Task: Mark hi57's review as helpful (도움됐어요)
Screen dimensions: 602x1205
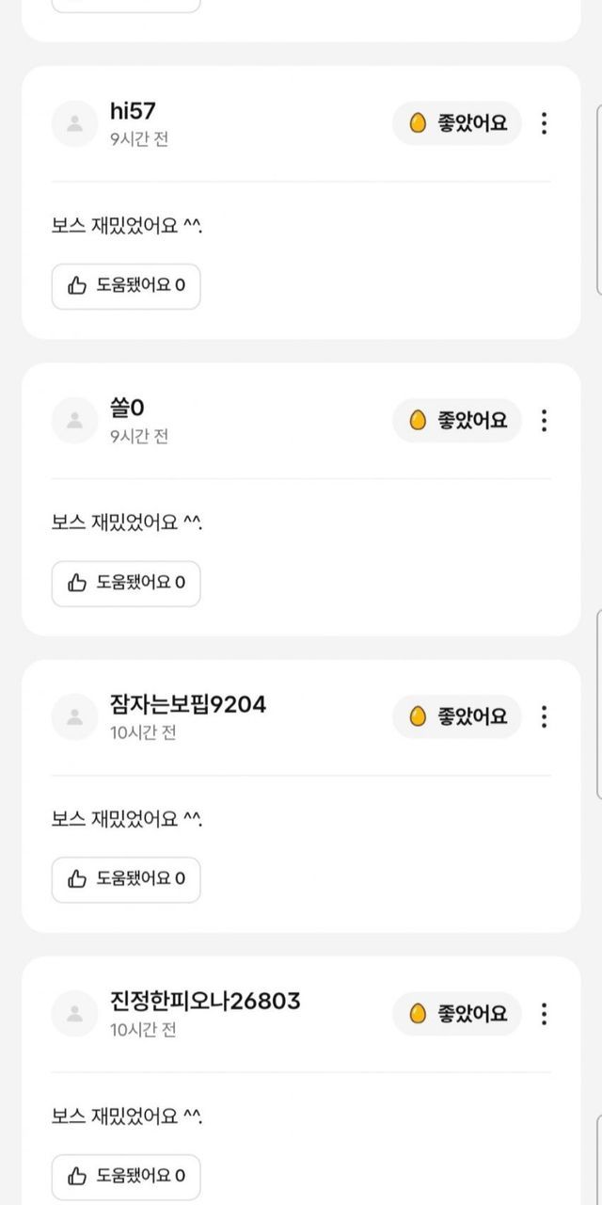Action: pos(126,286)
